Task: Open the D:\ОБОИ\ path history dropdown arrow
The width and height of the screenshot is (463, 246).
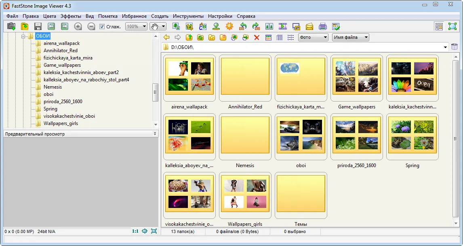Action: [445, 47]
